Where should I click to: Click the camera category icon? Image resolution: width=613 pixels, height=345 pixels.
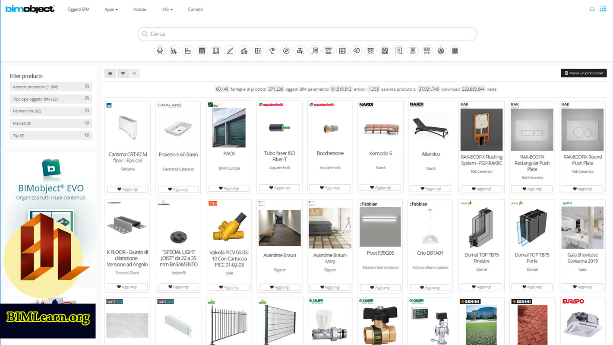(x=244, y=51)
